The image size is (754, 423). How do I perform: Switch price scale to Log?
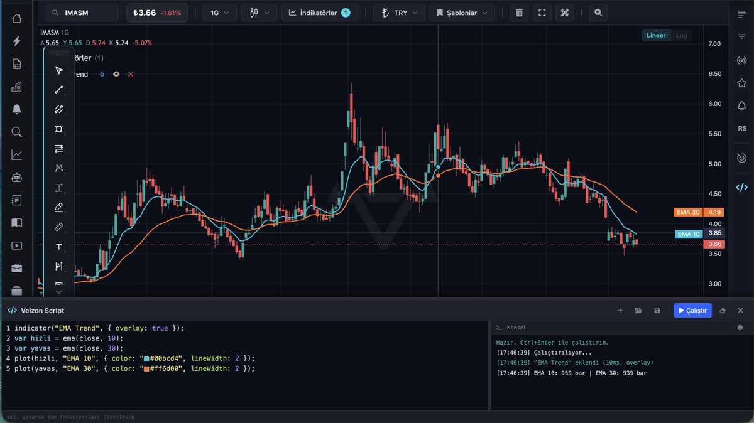[x=681, y=35]
